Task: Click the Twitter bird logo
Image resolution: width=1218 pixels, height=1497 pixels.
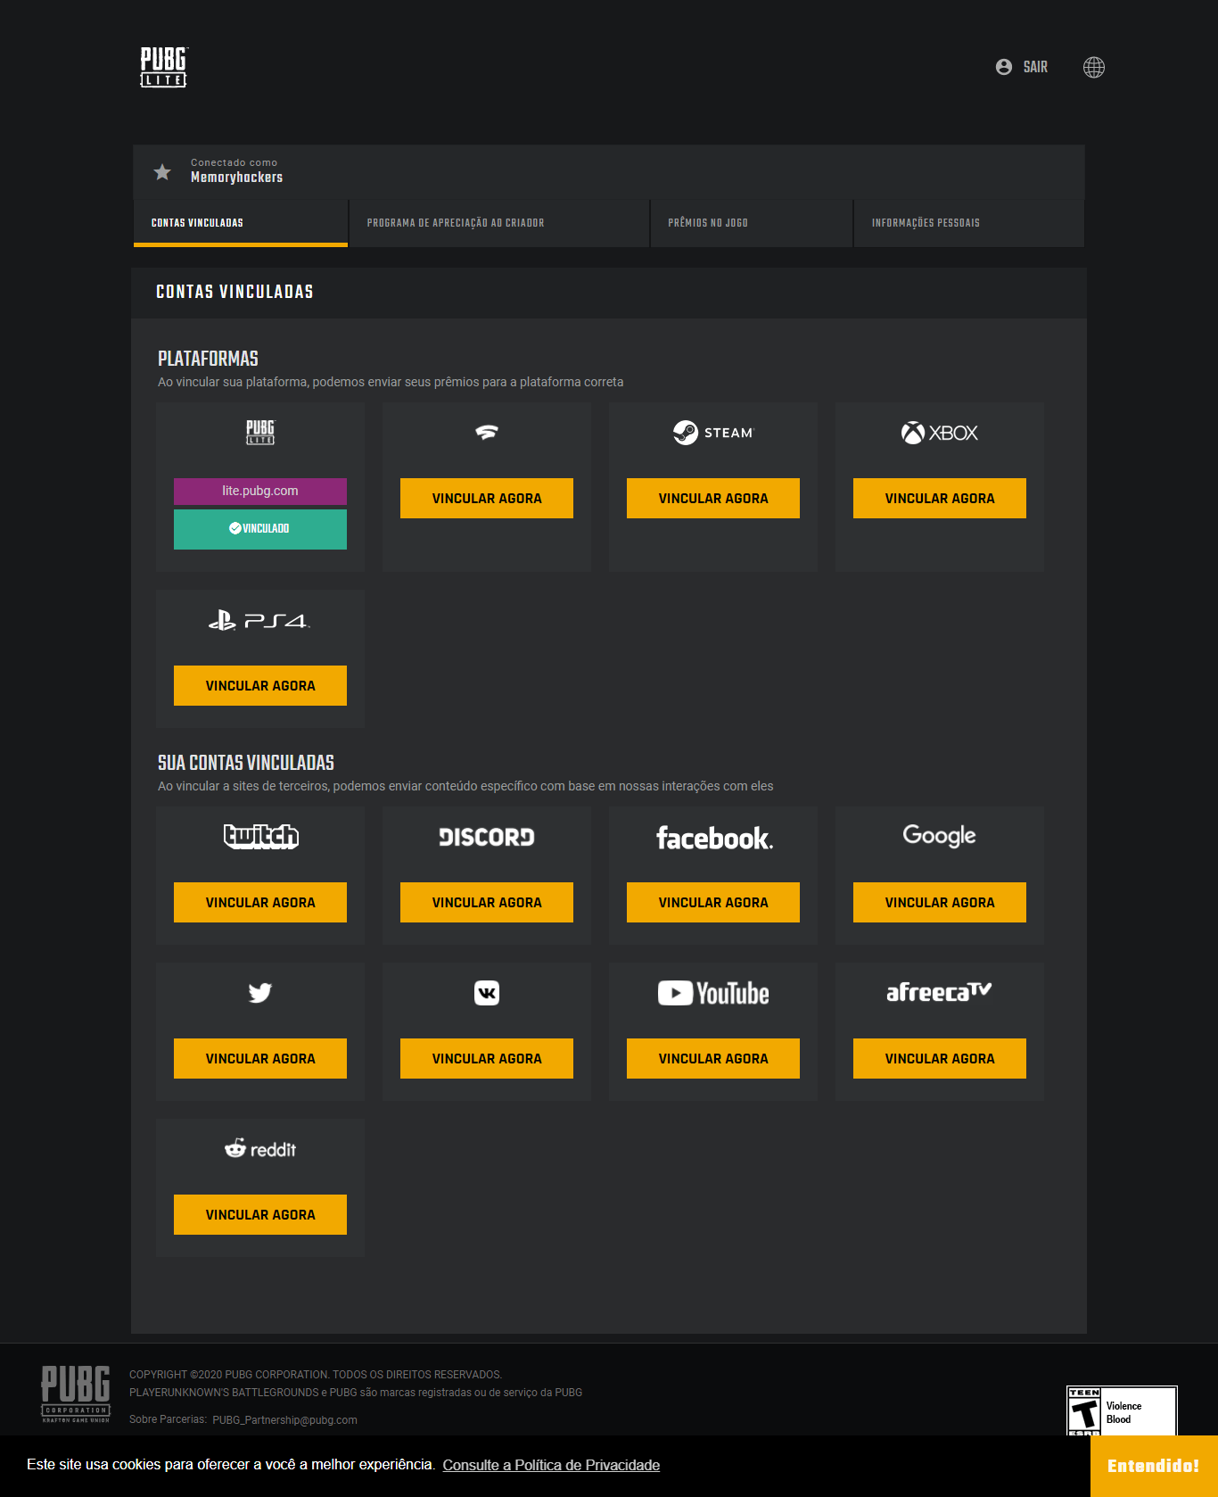Action: click(260, 992)
